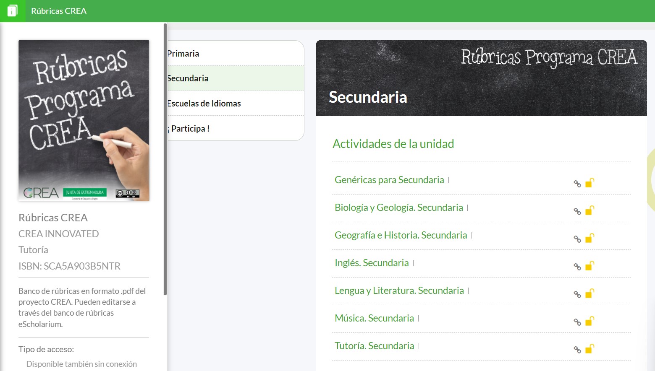This screenshot has width=655, height=371.
Task: Click the link icon for Geografía e Historia
Action: tap(577, 239)
